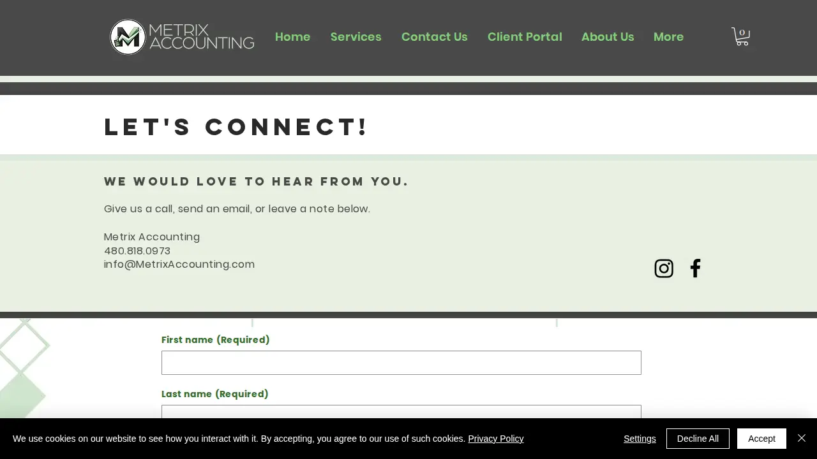Viewport: 817px width, 459px height.
Task: Click the info@MetrixAccounting.com email address
Action: point(179,265)
